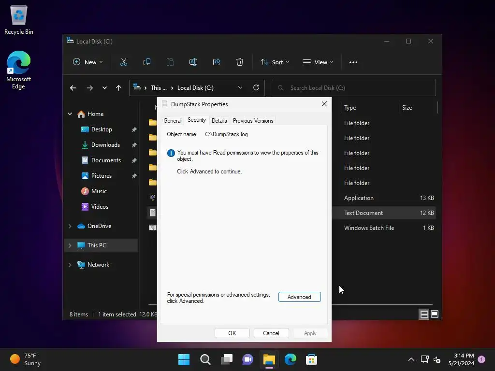Close the DumpStack Properties dialog
This screenshot has width=495, height=371.
(x=324, y=104)
